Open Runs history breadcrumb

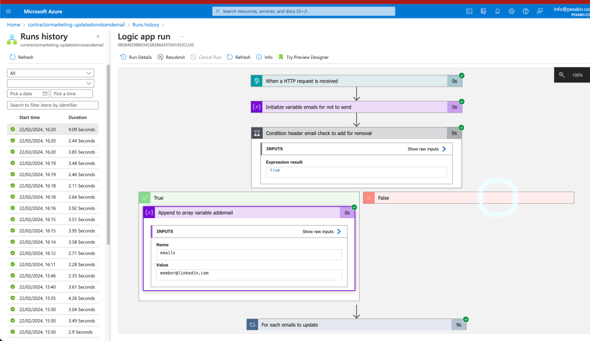pos(145,24)
